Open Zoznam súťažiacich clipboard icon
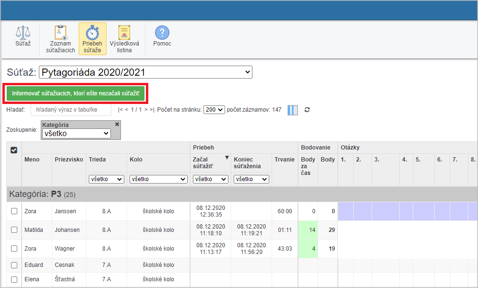 pyautogui.click(x=60, y=33)
